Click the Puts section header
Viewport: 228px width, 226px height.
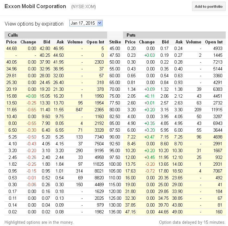(131, 35)
